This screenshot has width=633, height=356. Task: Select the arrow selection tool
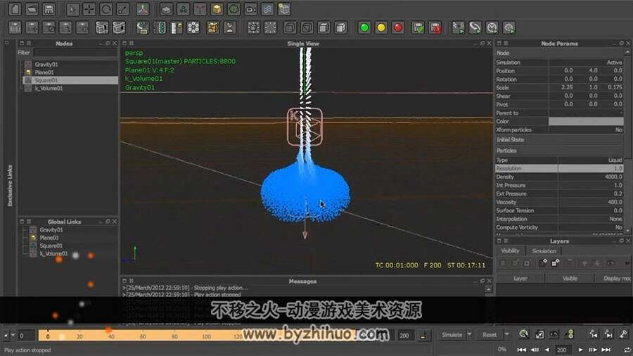(x=72, y=9)
